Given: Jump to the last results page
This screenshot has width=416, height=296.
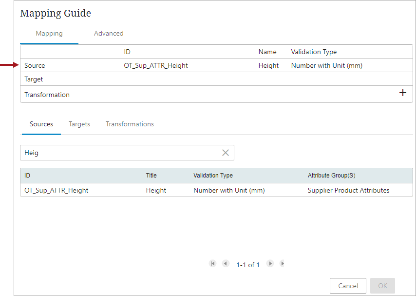Looking at the screenshot, I should 283,263.
